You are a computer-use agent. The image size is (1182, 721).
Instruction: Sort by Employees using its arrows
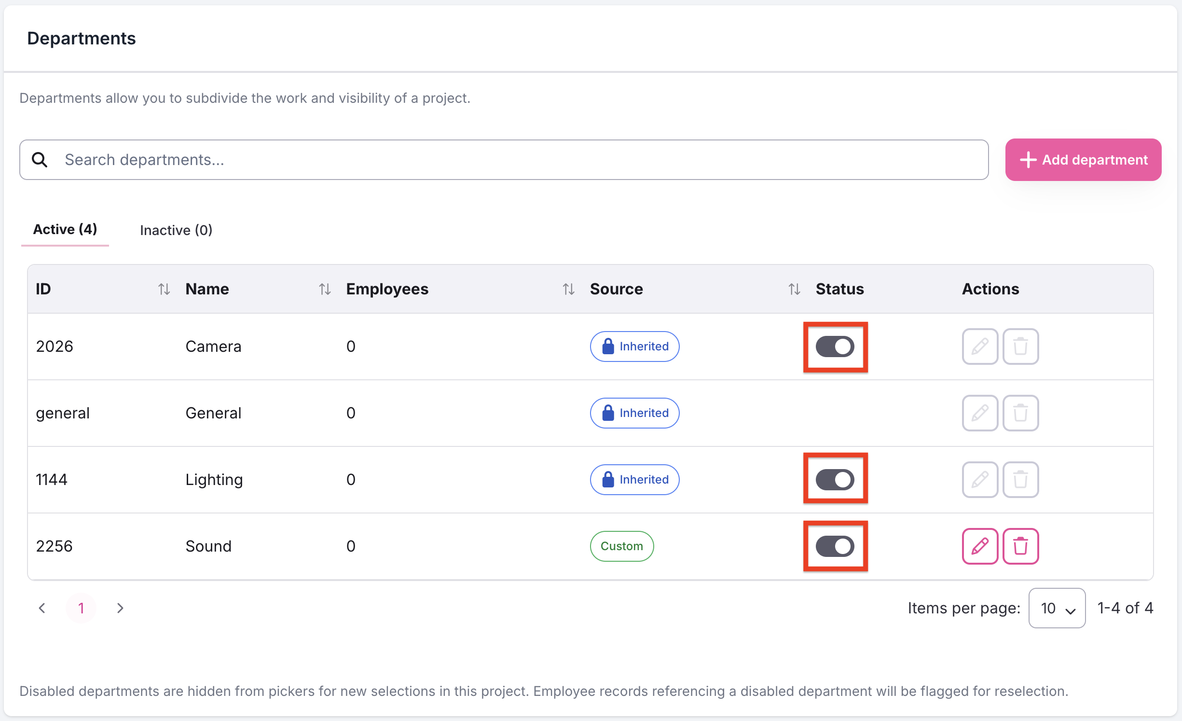[568, 289]
